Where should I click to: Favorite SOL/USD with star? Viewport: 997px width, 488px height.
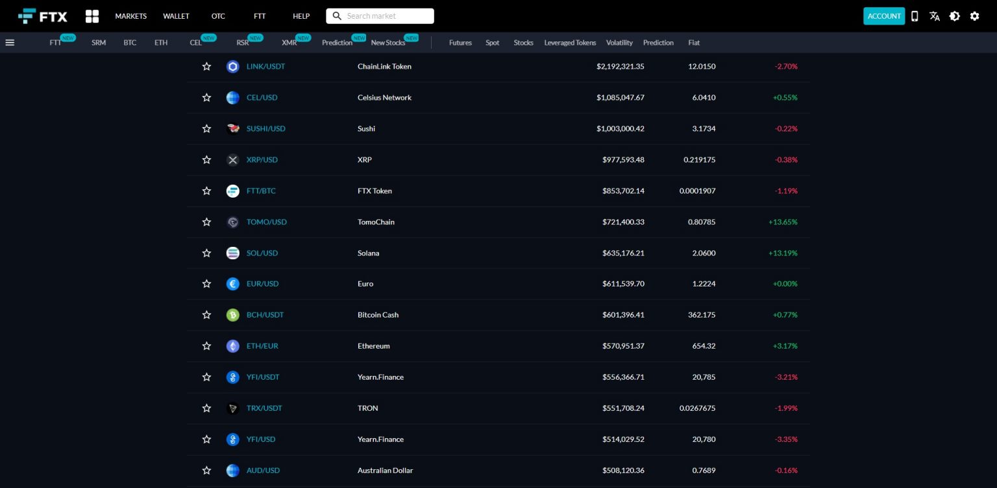coord(206,253)
